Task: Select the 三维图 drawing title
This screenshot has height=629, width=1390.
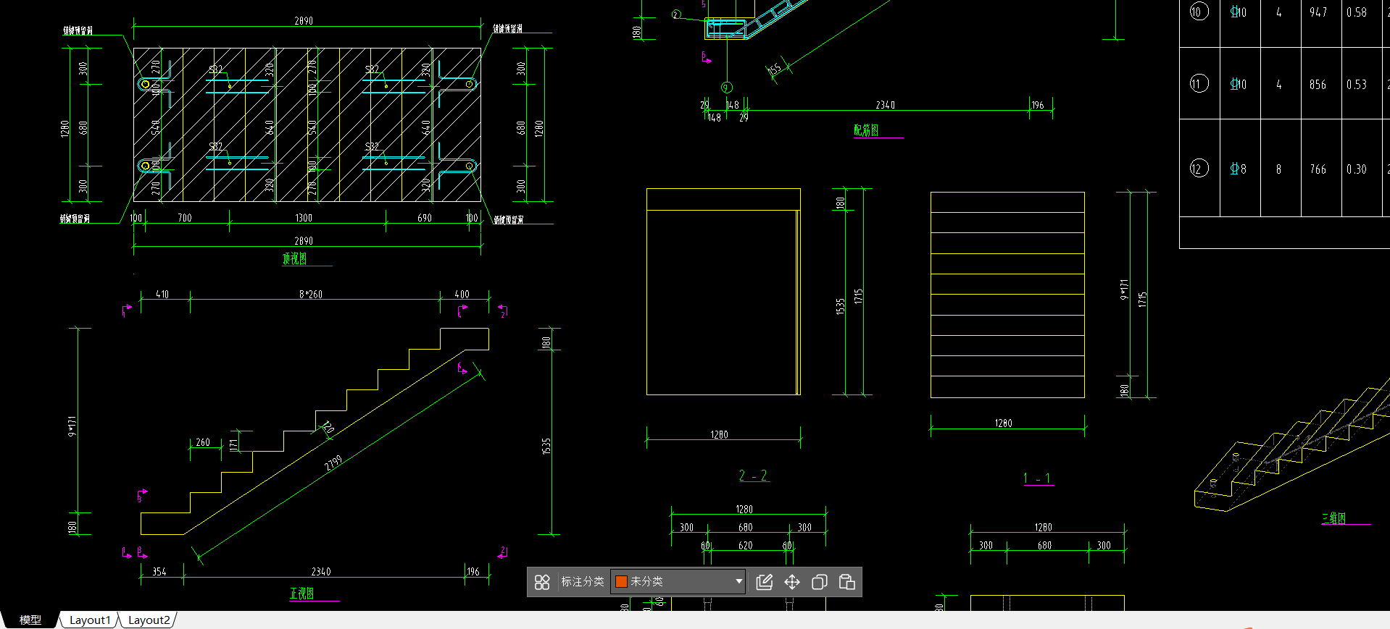Action: click(x=1333, y=518)
